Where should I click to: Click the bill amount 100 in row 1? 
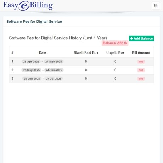[x=141, y=62]
